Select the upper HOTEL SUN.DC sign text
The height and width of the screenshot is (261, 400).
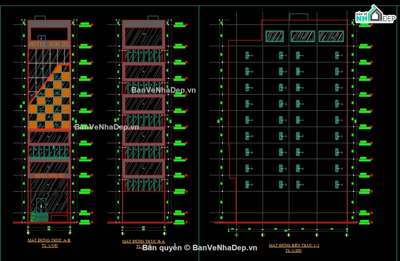pos(49,44)
